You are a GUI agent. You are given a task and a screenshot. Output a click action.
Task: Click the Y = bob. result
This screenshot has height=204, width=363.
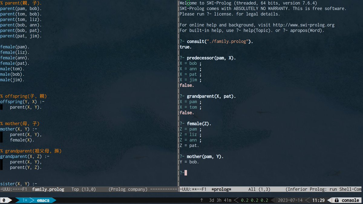(x=189, y=162)
